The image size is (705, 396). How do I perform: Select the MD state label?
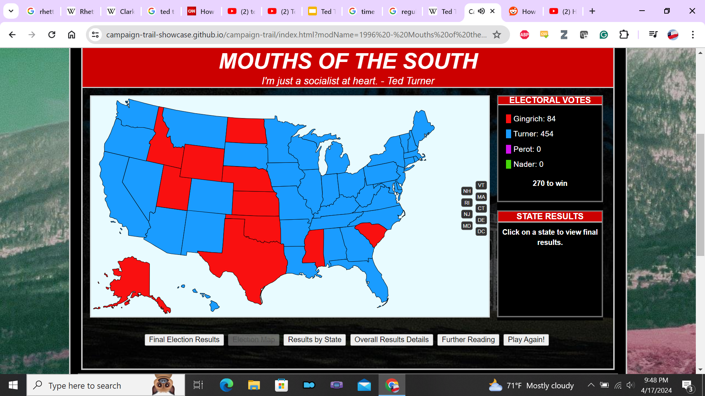click(467, 226)
